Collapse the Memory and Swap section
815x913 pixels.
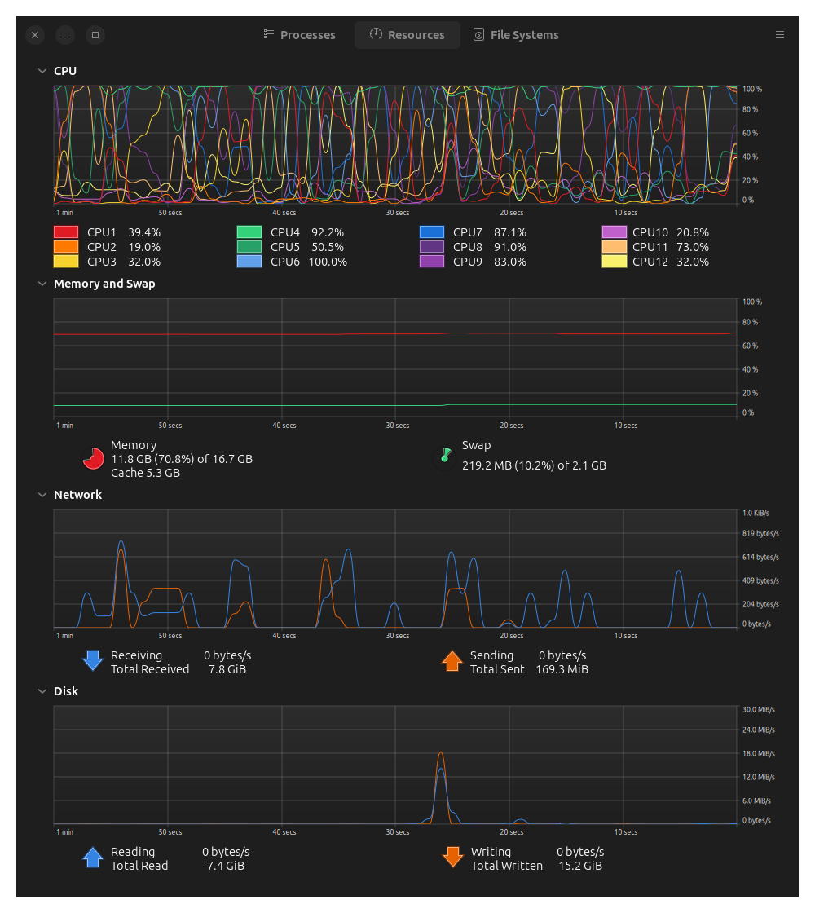(42, 284)
